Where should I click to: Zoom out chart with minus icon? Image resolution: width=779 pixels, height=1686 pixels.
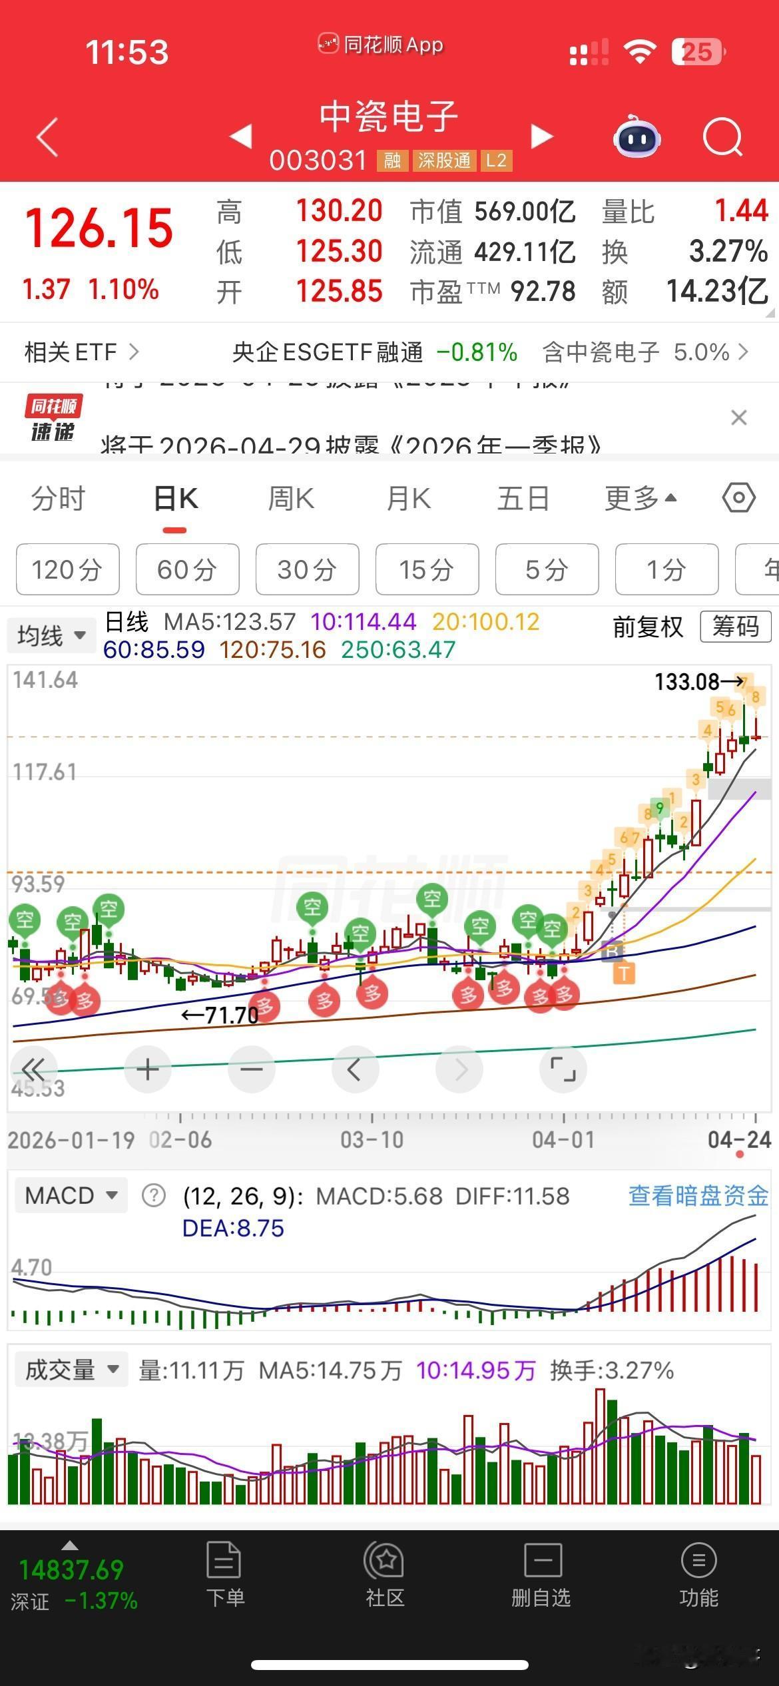click(x=252, y=1069)
